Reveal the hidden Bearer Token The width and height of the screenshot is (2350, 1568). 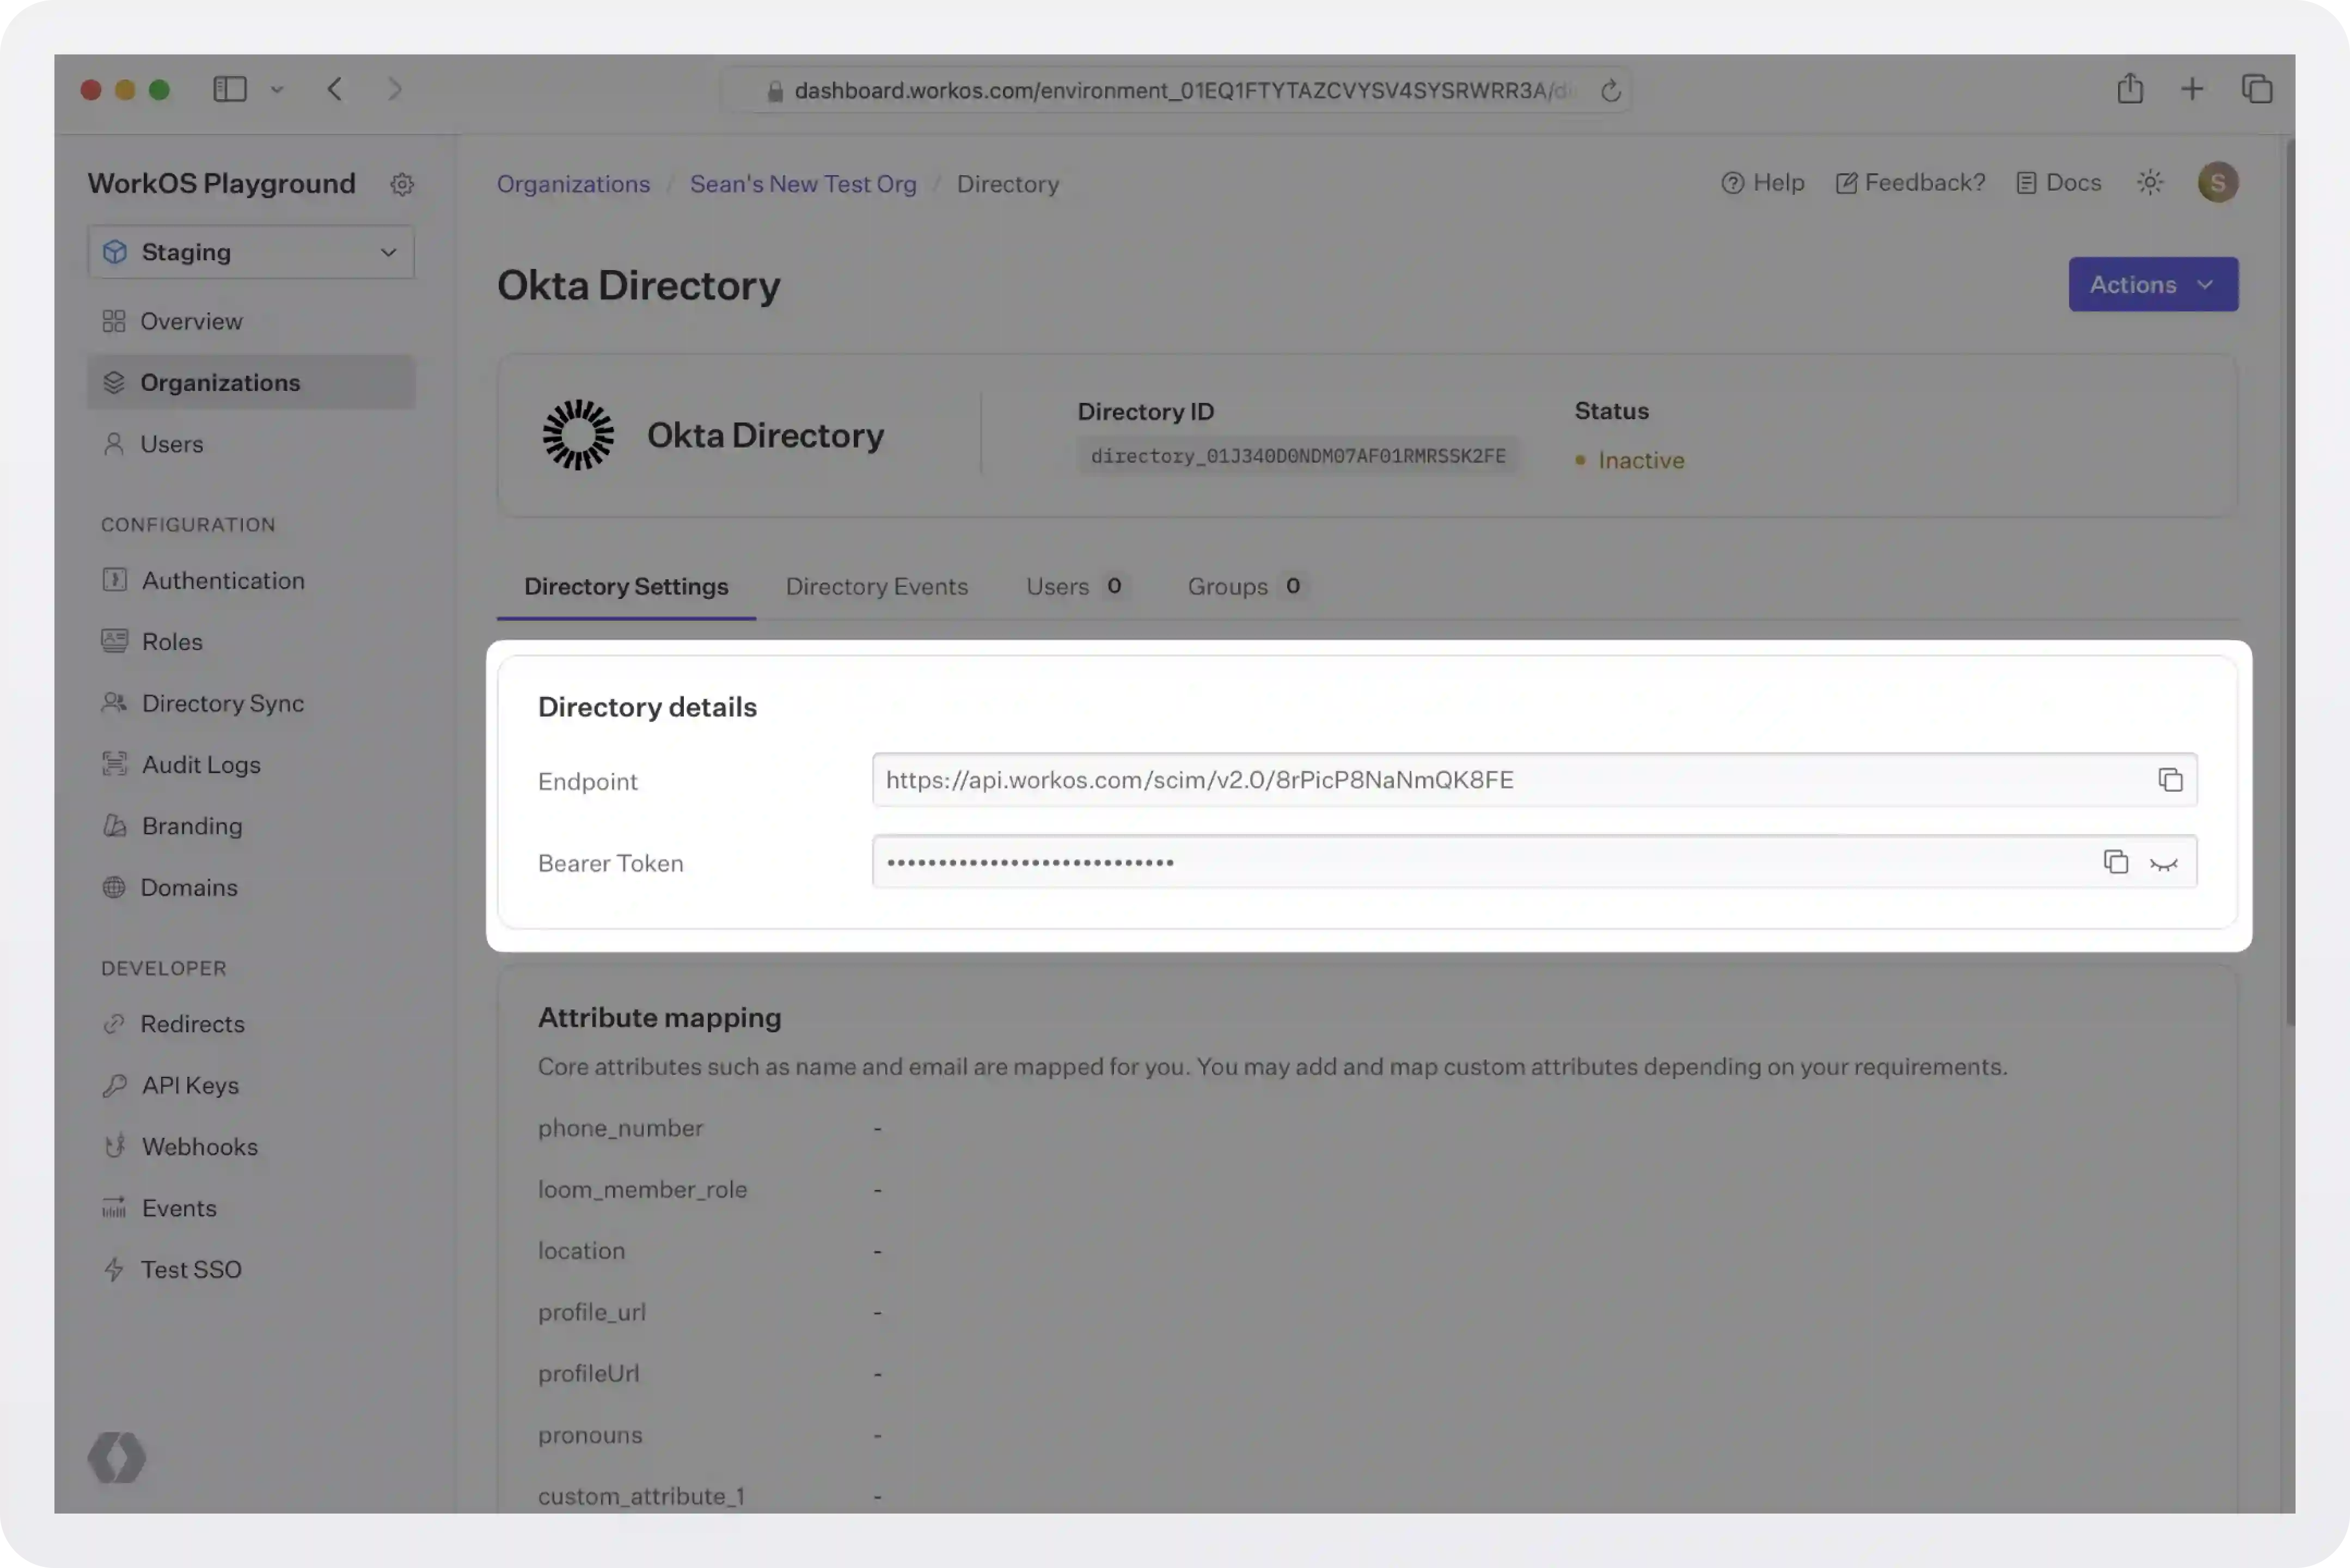point(2163,864)
